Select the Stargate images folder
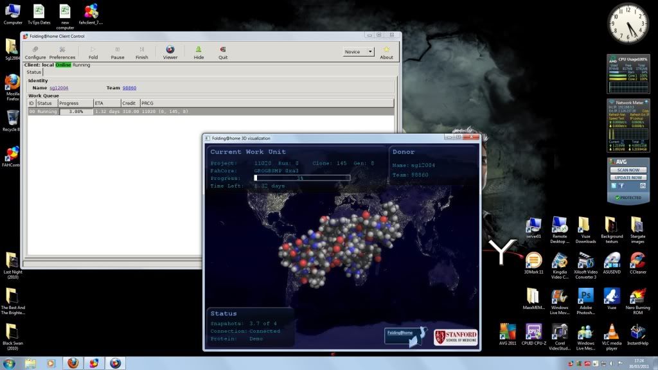 pyautogui.click(x=637, y=230)
